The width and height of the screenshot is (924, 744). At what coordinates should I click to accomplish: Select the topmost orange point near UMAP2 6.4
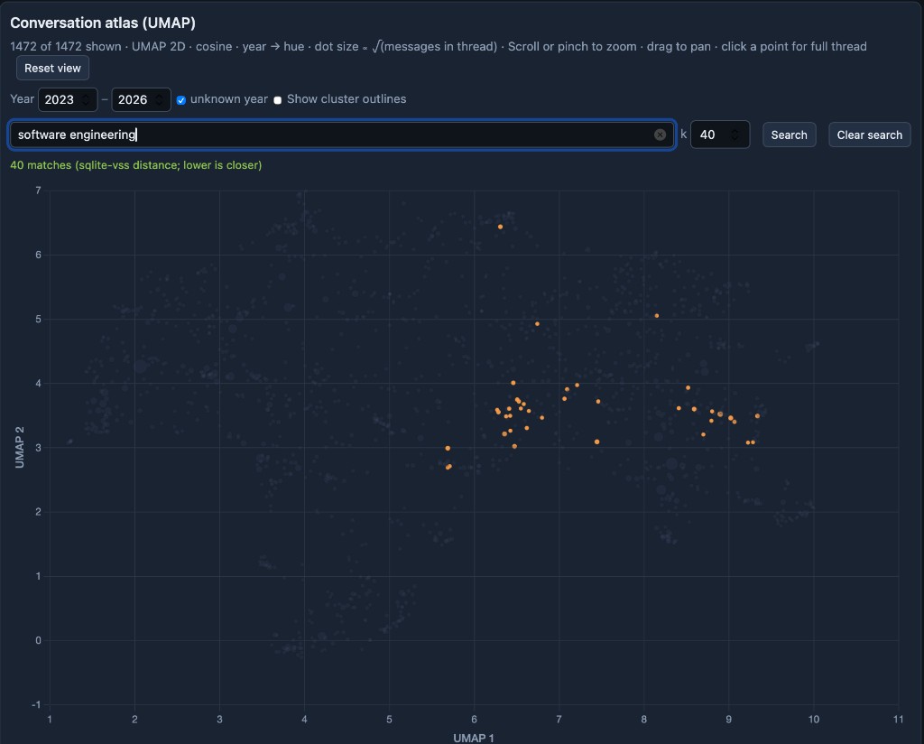500,227
